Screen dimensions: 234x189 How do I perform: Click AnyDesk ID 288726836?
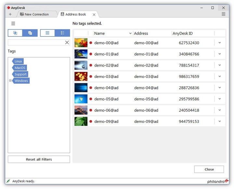189,88
